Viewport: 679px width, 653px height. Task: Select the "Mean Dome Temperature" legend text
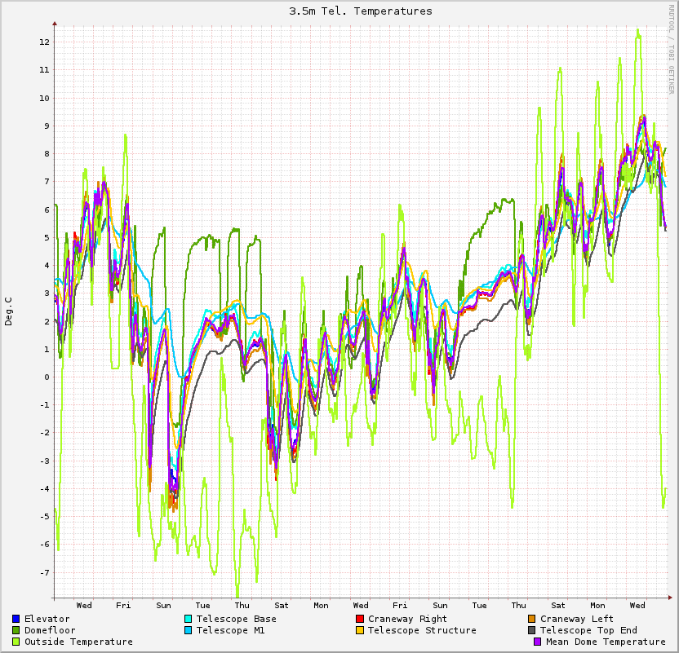[x=606, y=642]
